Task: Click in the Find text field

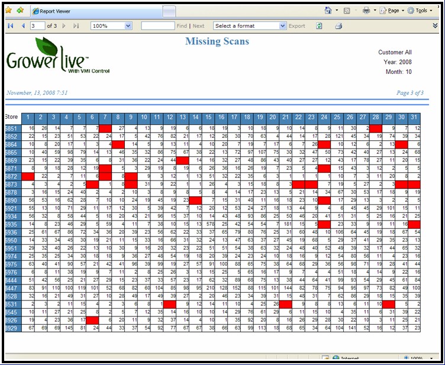Action: coord(157,26)
